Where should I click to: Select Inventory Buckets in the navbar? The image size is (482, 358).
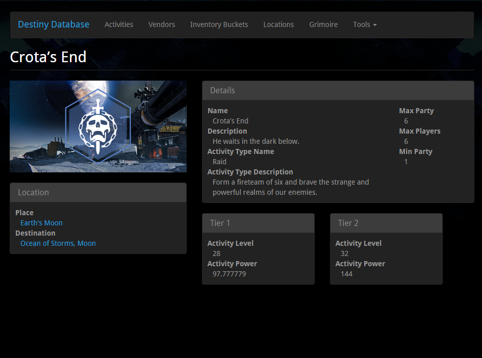pyautogui.click(x=219, y=24)
